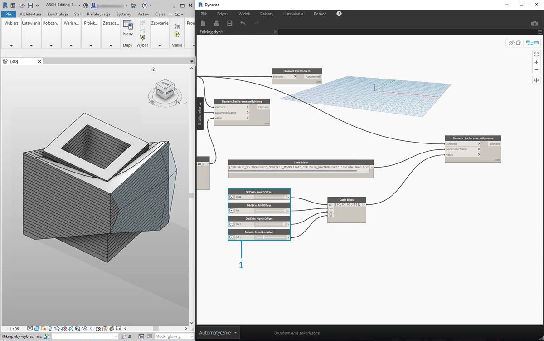
Task: Open the Pomoc menu in Dynamo
Action: 320,14
